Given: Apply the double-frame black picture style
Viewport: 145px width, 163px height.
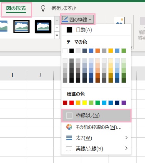Looking at the screenshot, I should point(21,26).
